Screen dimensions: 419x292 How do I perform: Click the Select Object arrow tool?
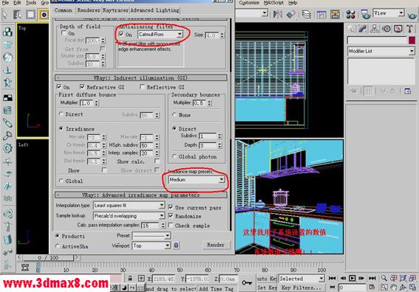4,15
